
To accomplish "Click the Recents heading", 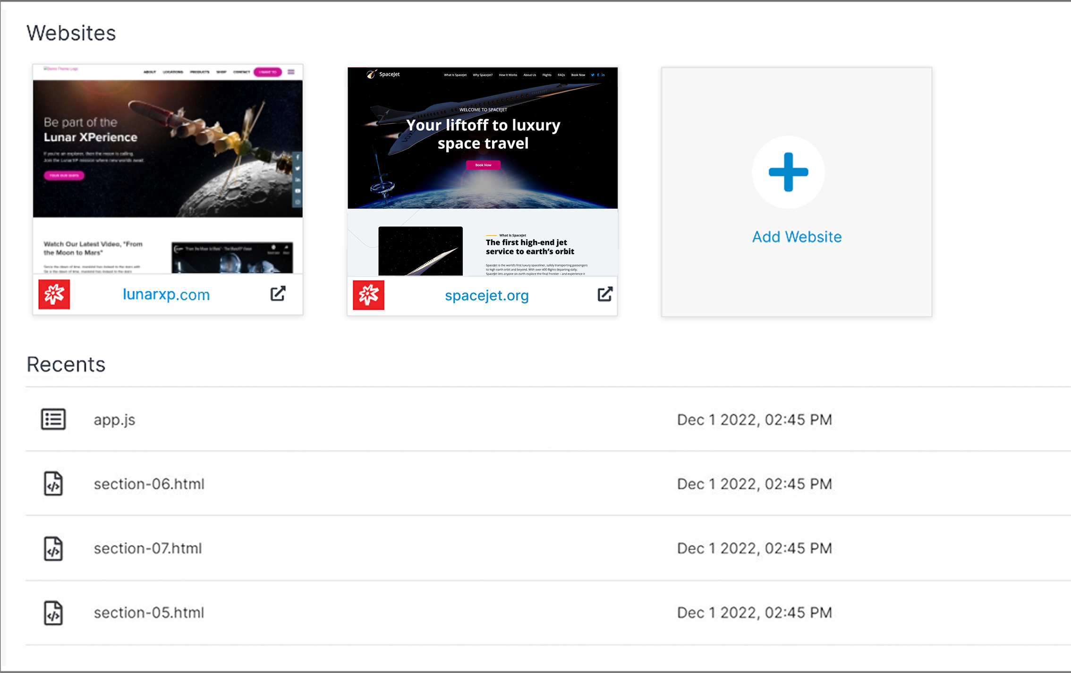I will click(x=66, y=365).
